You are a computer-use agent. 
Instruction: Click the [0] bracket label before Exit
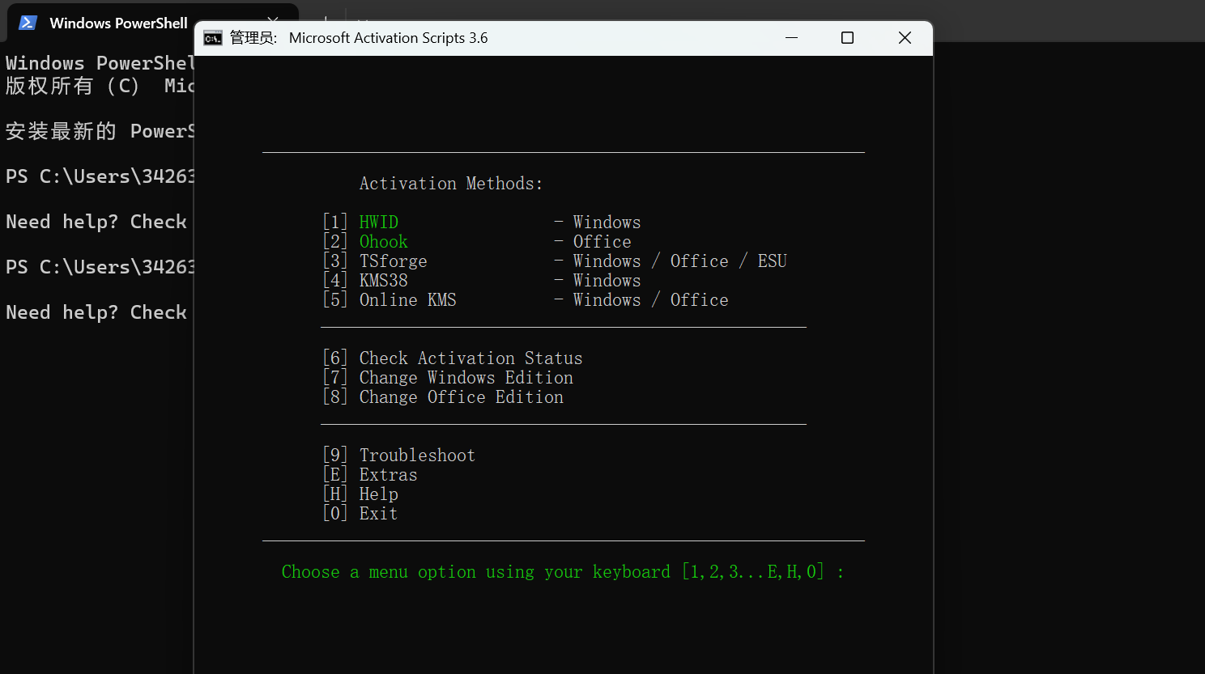click(x=335, y=513)
